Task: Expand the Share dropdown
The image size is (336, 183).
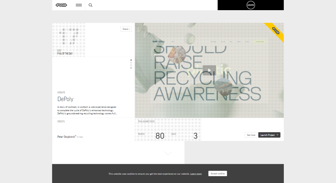Action: click(126, 29)
